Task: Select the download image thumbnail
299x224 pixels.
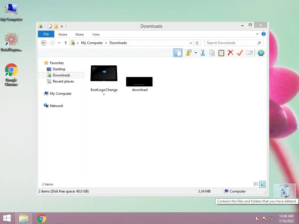Action: click(139, 82)
